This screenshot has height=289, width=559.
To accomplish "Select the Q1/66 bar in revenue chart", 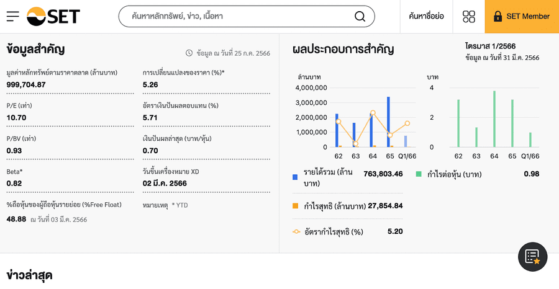I will click(406, 141).
